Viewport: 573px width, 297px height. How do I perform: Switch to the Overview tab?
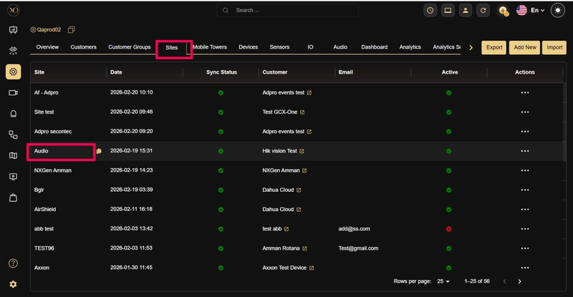click(47, 47)
